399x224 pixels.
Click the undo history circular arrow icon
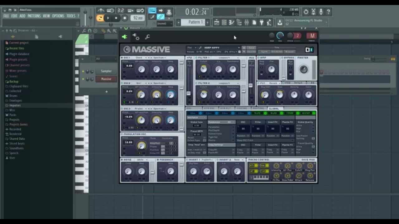306,12
